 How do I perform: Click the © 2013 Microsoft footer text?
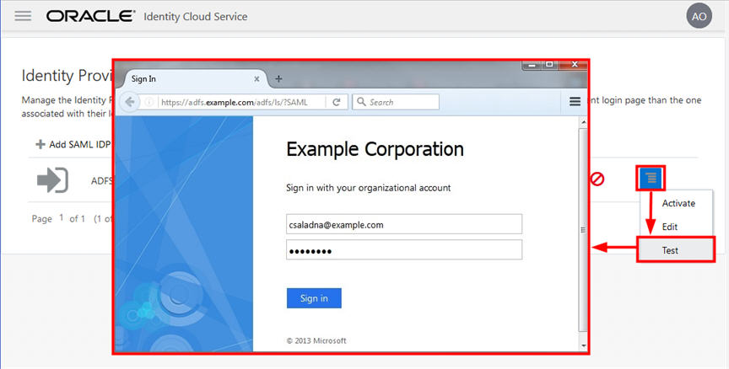316,340
